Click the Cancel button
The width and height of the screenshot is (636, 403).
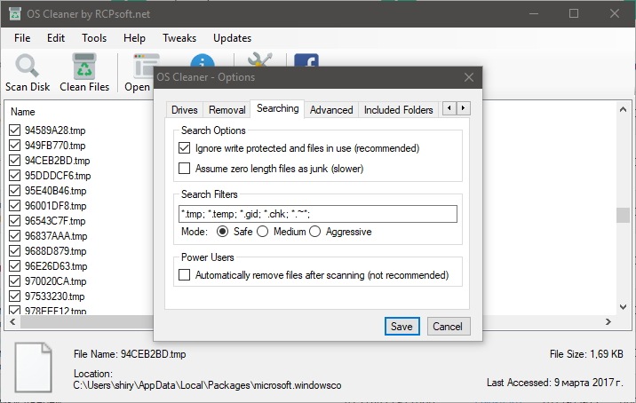point(448,327)
